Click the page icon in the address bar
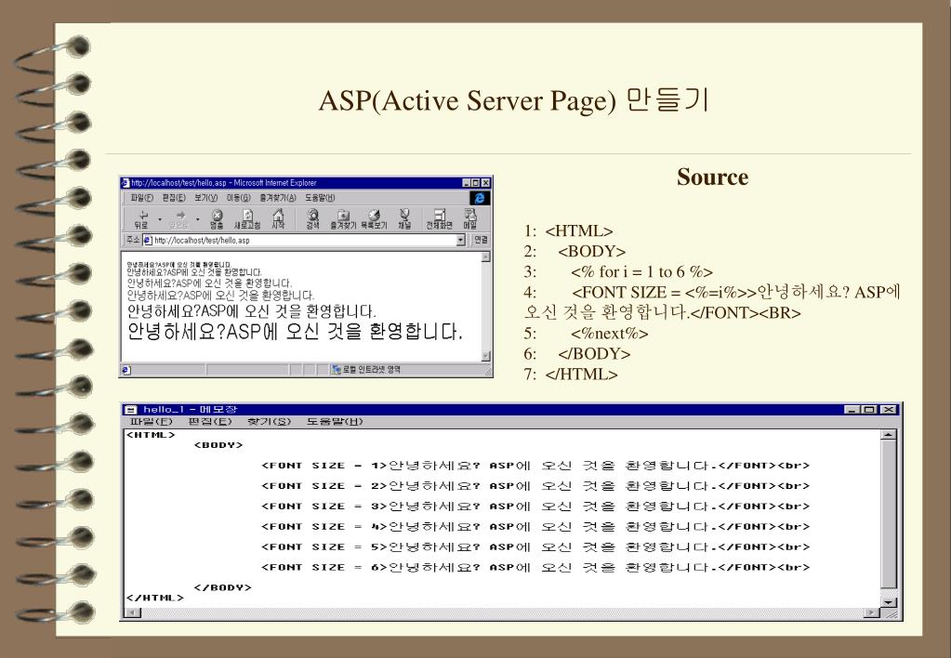 (148, 240)
